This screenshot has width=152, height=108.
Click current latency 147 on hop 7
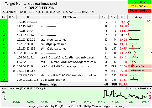(114, 48)
